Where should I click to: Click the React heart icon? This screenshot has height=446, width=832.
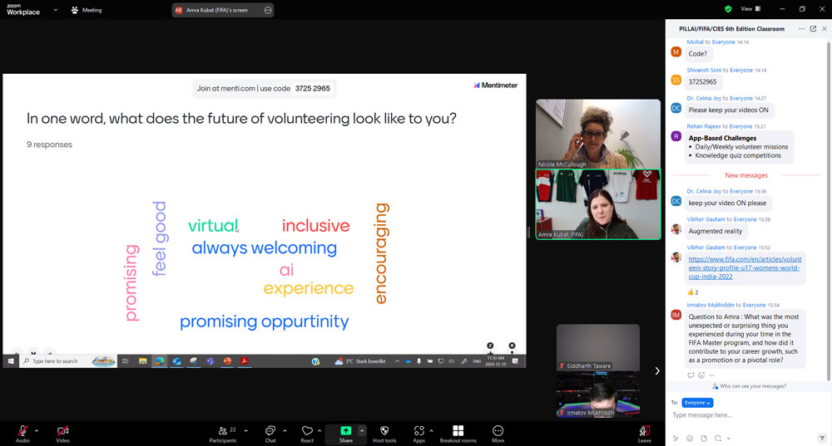307,431
